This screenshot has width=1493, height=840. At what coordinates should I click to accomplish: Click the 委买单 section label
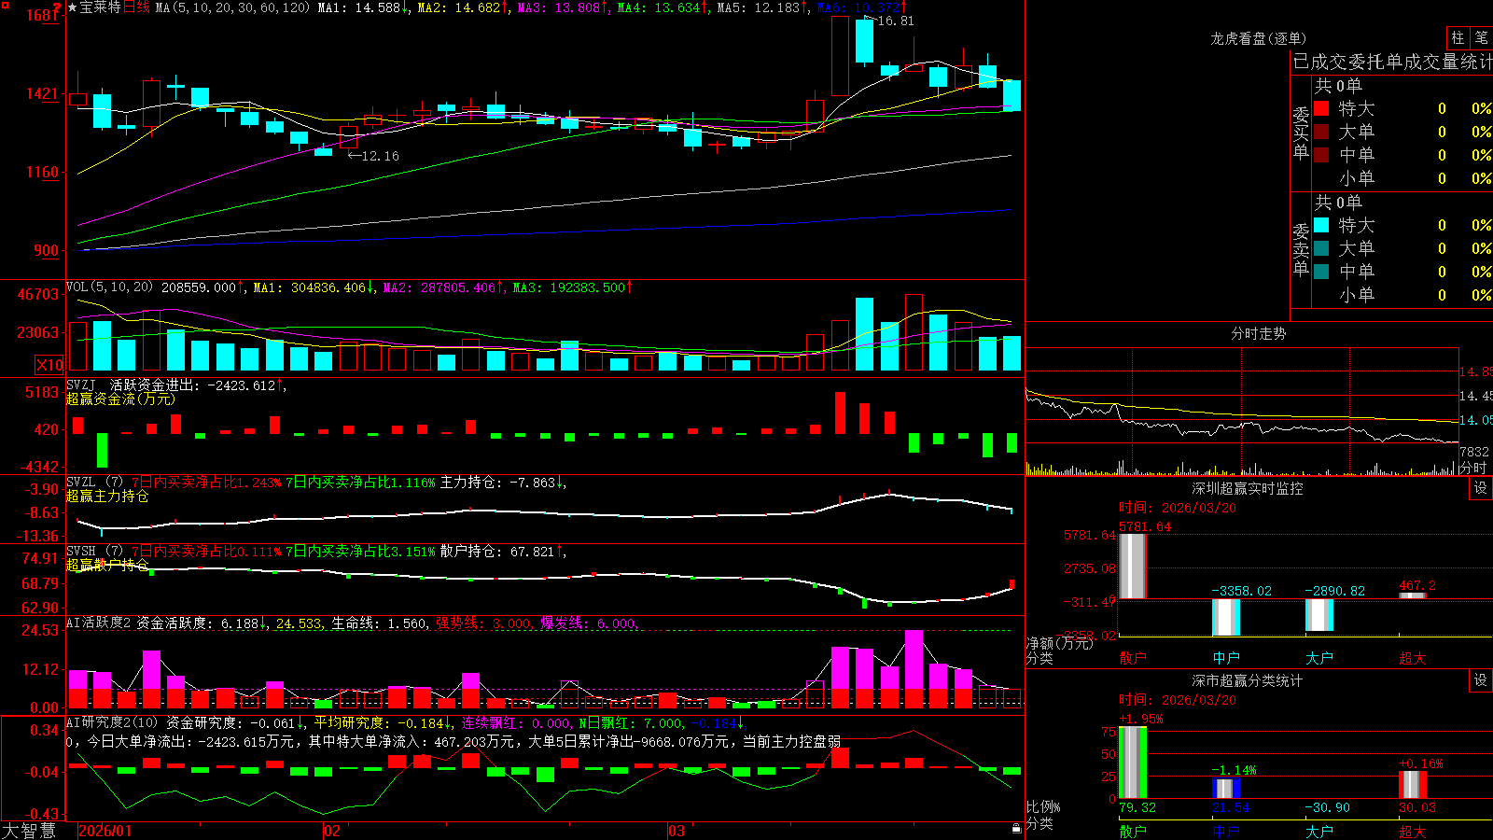[1301, 133]
